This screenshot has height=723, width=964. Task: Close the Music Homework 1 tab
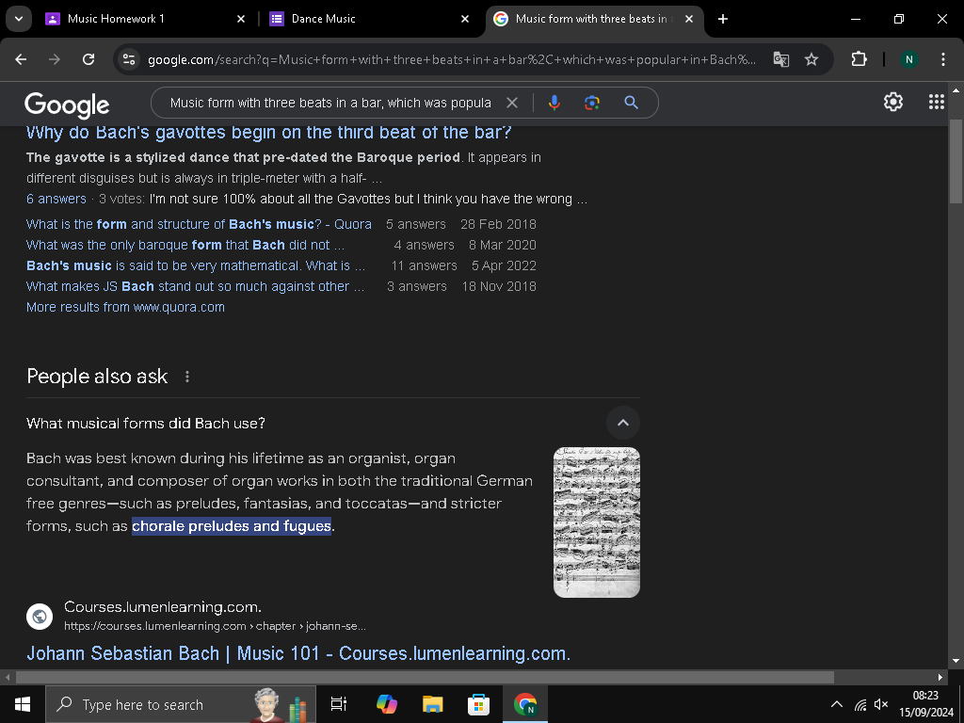[241, 19]
